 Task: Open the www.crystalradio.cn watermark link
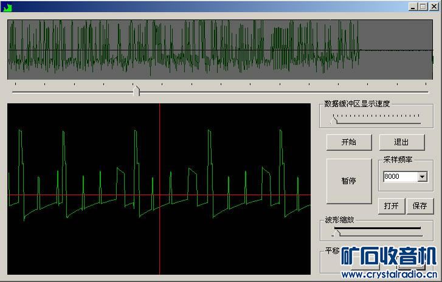click(x=389, y=275)
